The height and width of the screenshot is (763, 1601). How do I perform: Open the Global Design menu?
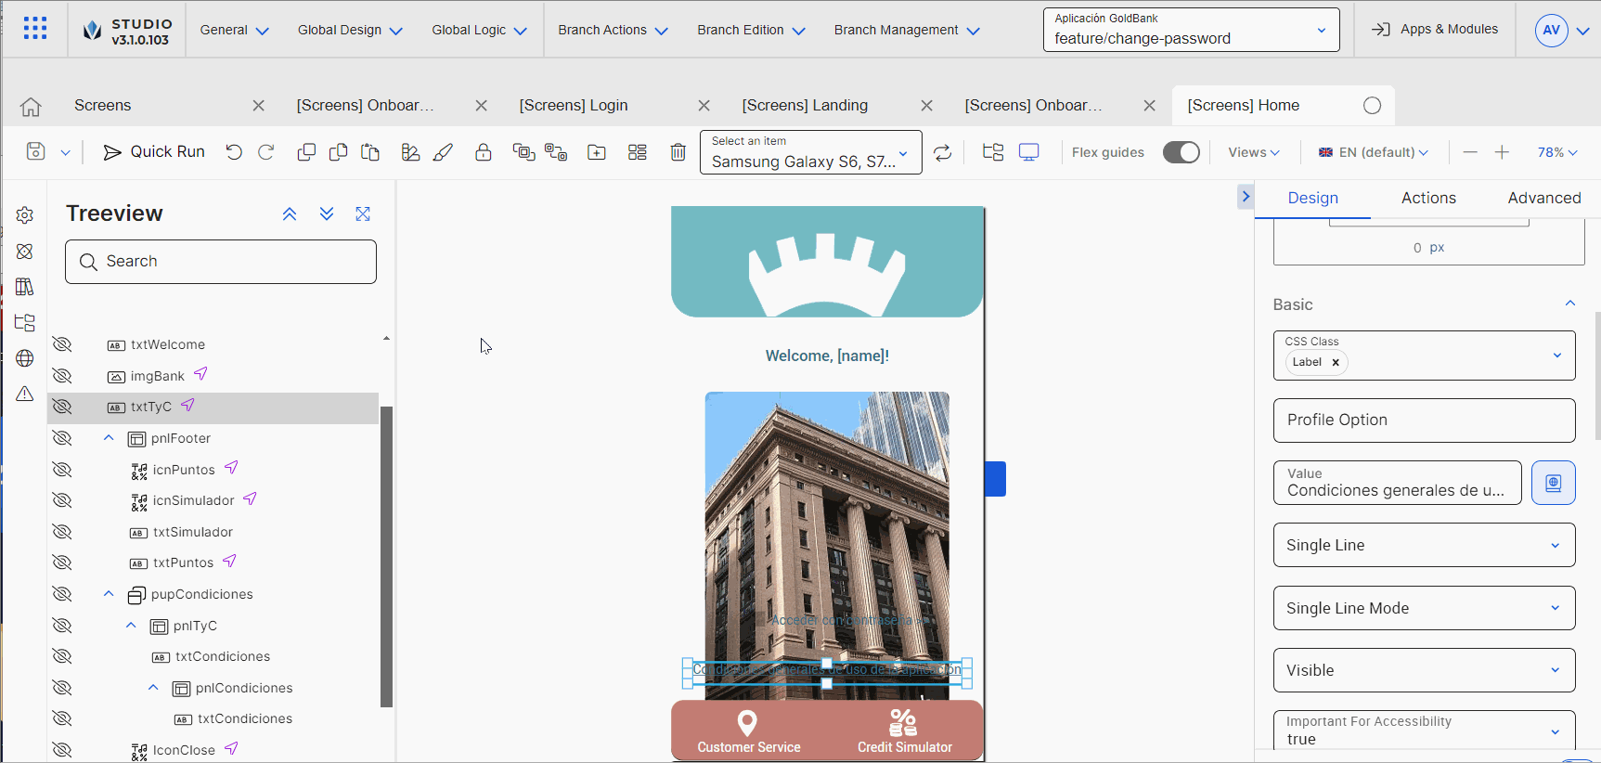[x=349, y=30]
